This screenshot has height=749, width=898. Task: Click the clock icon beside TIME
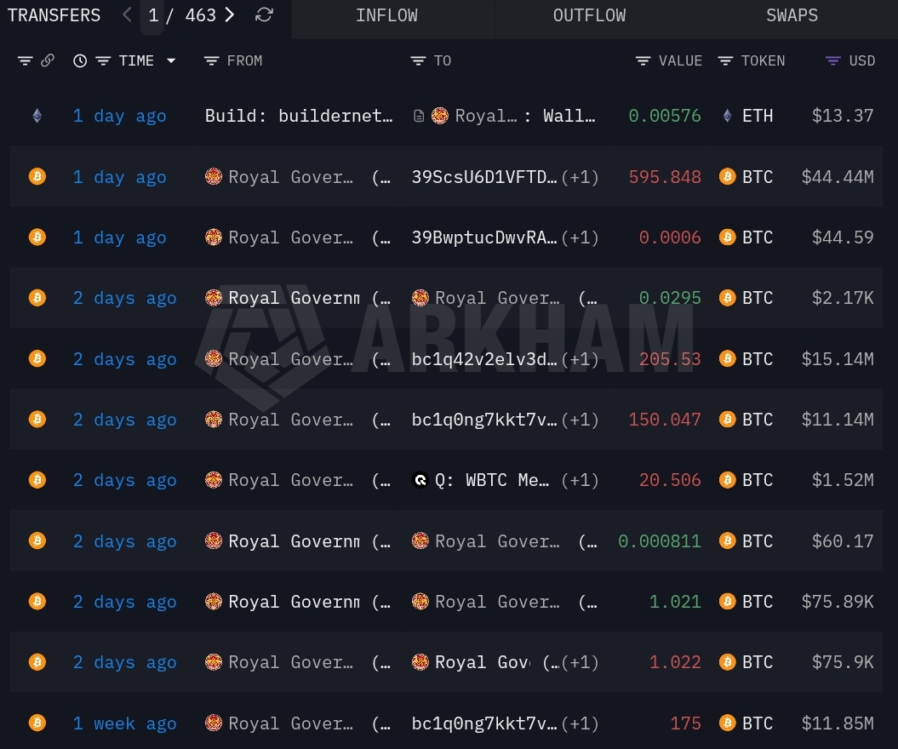tap(80, 61)
